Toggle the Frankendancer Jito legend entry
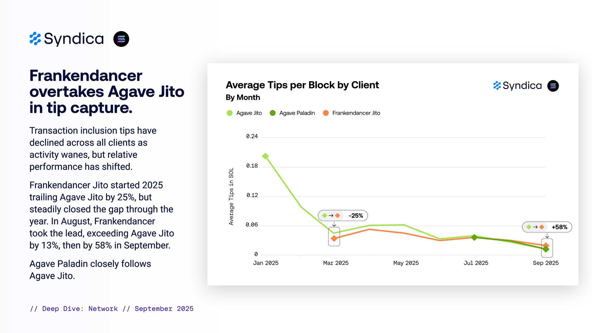This screenshot has height=333, width=592. click(x=356, y=113)
